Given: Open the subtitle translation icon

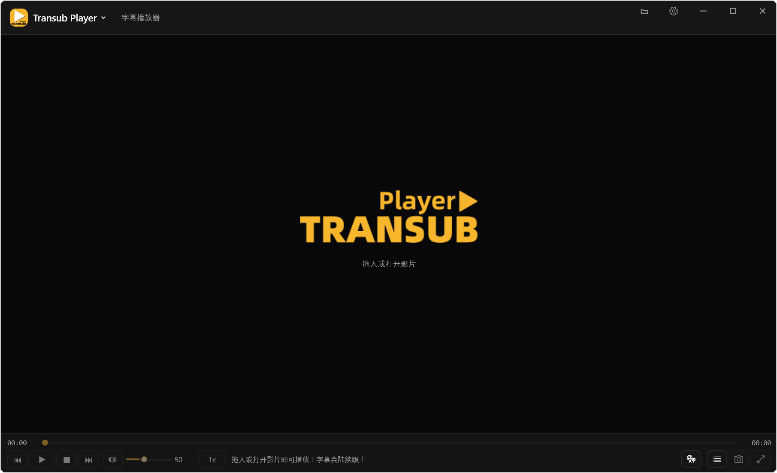Looking at the screenshot, I should [x=691, y=459].
